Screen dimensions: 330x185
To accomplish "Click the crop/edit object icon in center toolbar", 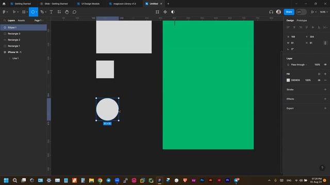I will [157, 12].
